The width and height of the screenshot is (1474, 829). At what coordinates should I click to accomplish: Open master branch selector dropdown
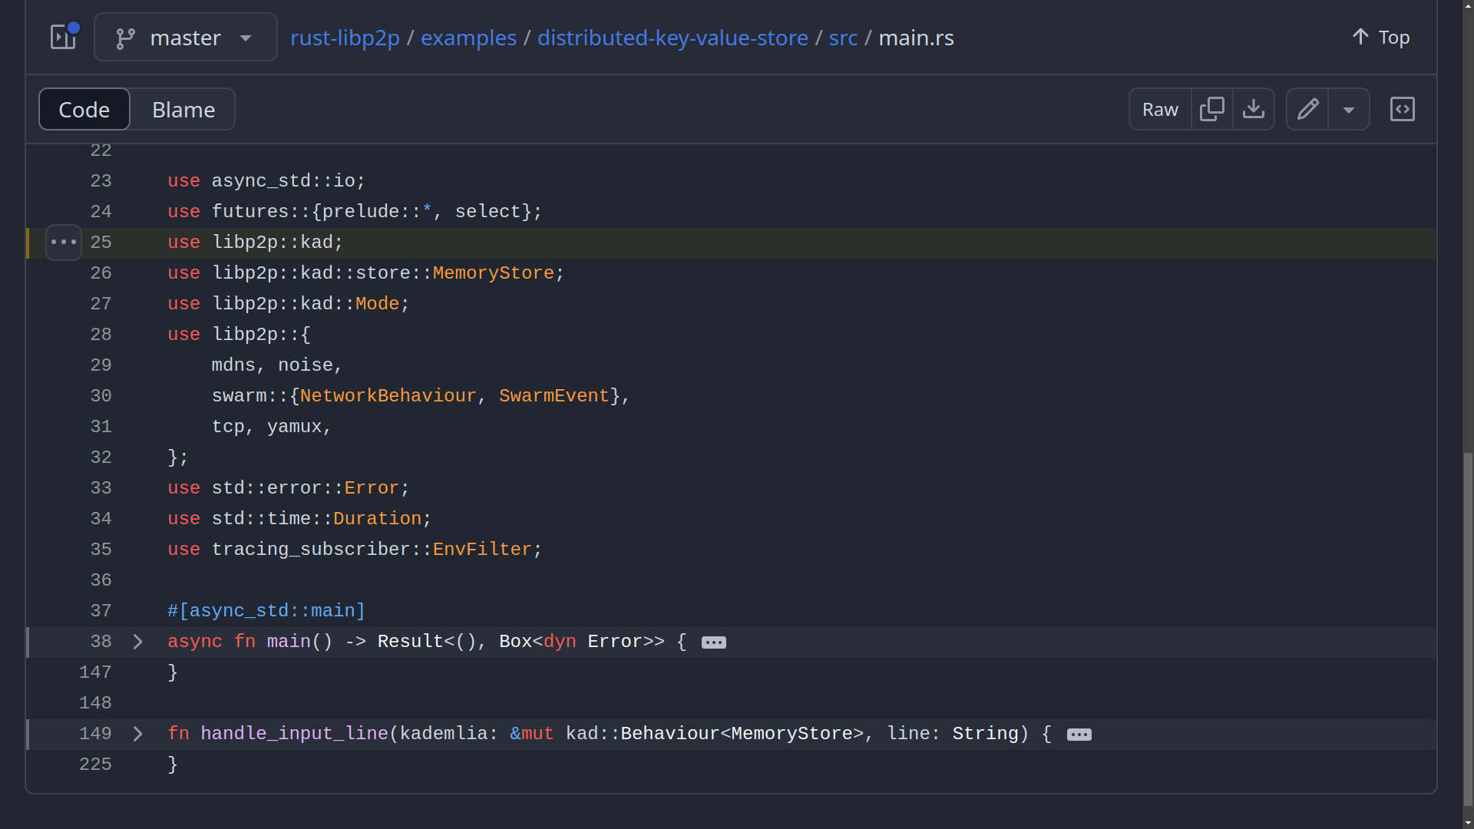click(x=185, y=37)
